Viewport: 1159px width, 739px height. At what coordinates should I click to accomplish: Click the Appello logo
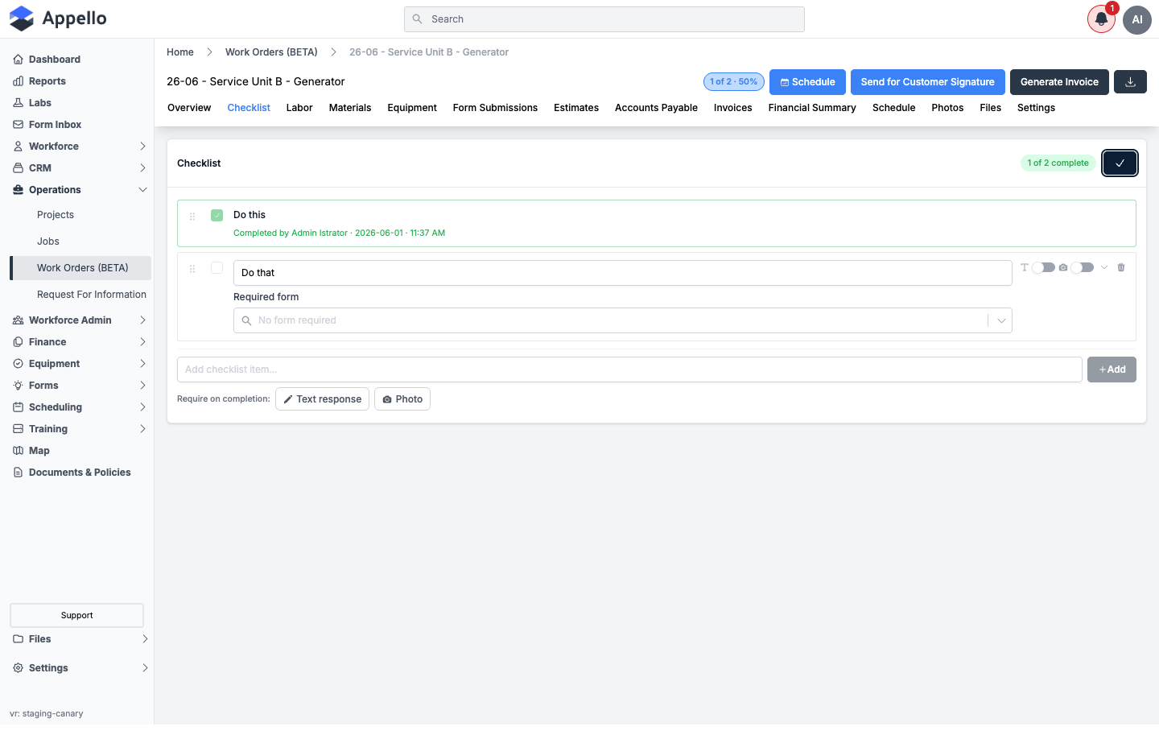(x=58, y=19)
